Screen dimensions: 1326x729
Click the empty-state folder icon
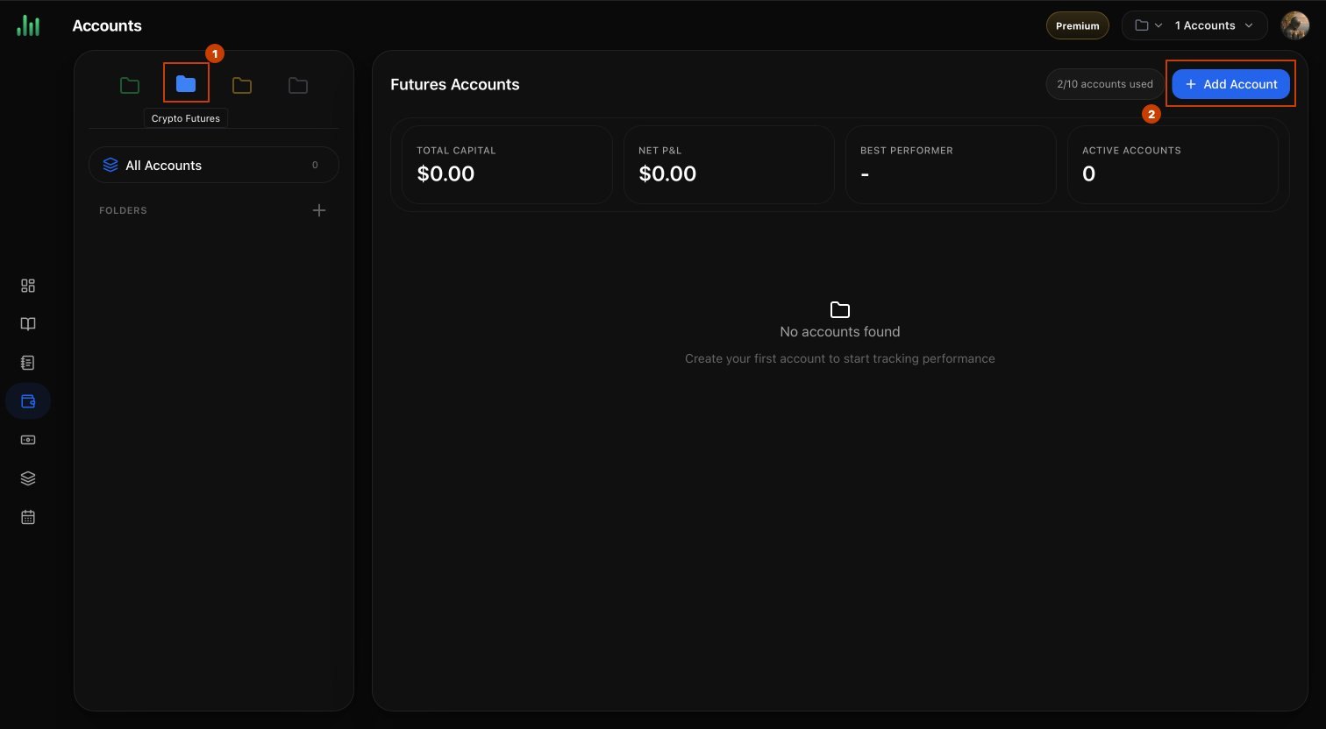point(840,309)
